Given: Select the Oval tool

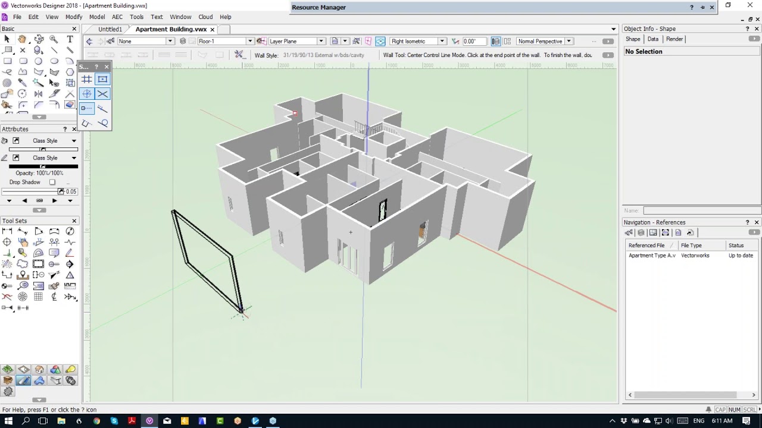Looking at the screenshot, I should [x=54, y=61].
